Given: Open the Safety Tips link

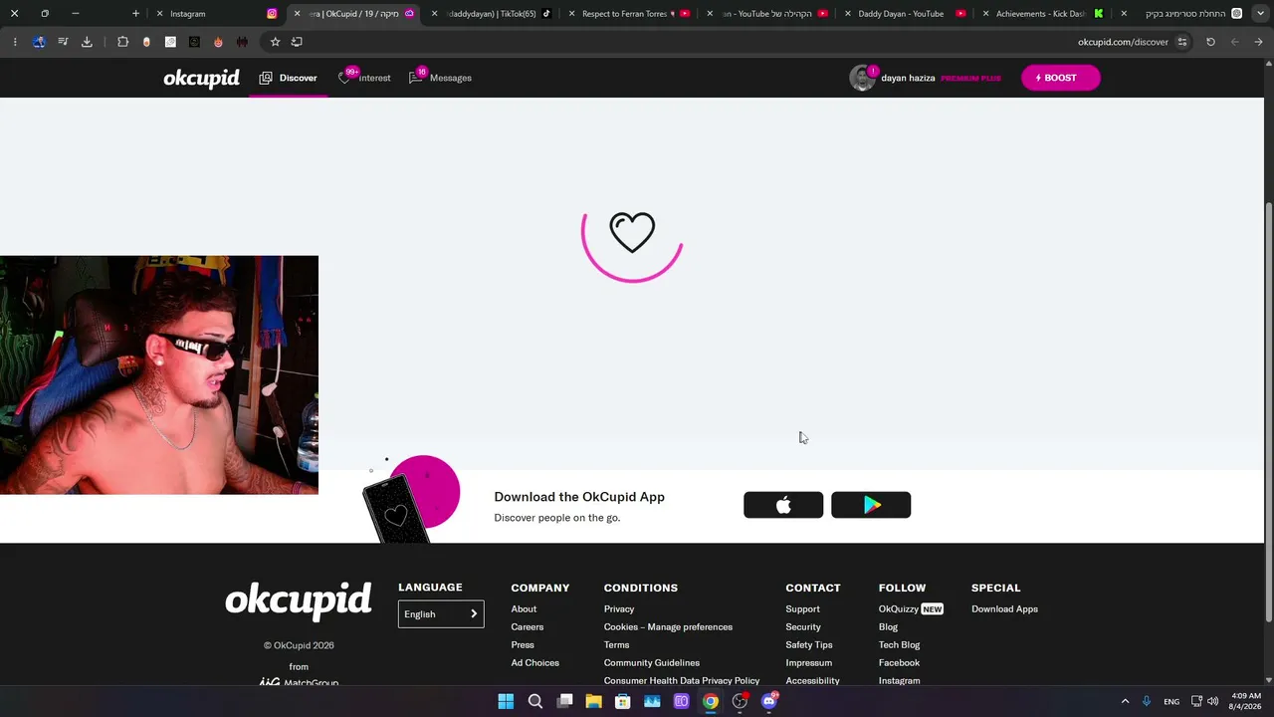Looking at the screenshot, I should (809, 645).
